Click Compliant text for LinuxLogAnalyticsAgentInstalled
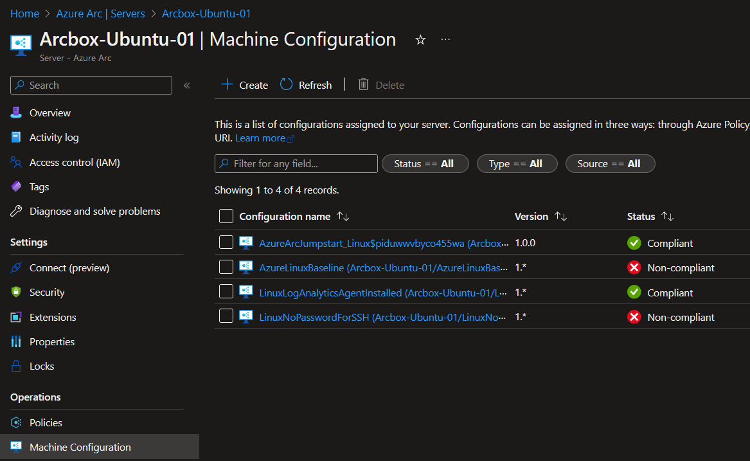This screenshot has width=750, height=461. point(670,293)
